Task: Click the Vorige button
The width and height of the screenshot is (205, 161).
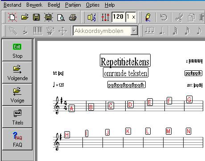Action: 17,95
